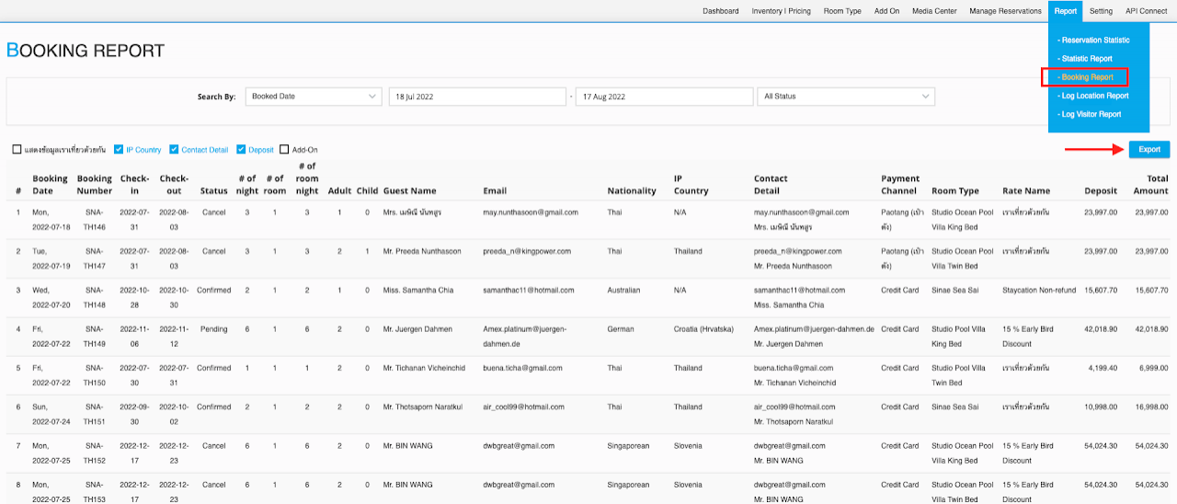Check the first Thai-labeled checkbox

17,150
